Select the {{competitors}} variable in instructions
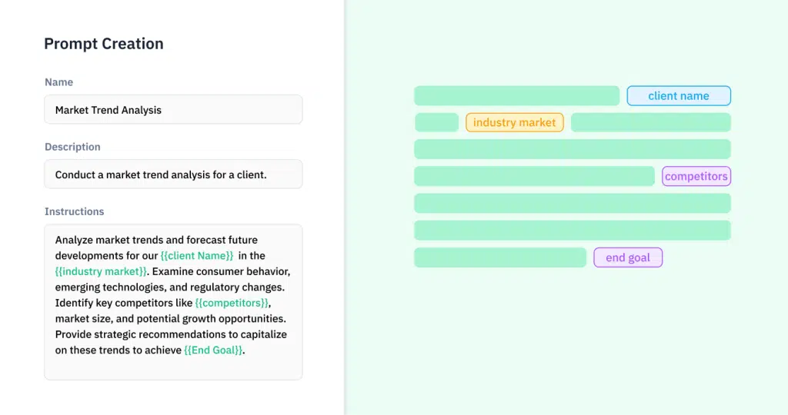The height and width of the screenshot is (415, 788). point(232,303)
